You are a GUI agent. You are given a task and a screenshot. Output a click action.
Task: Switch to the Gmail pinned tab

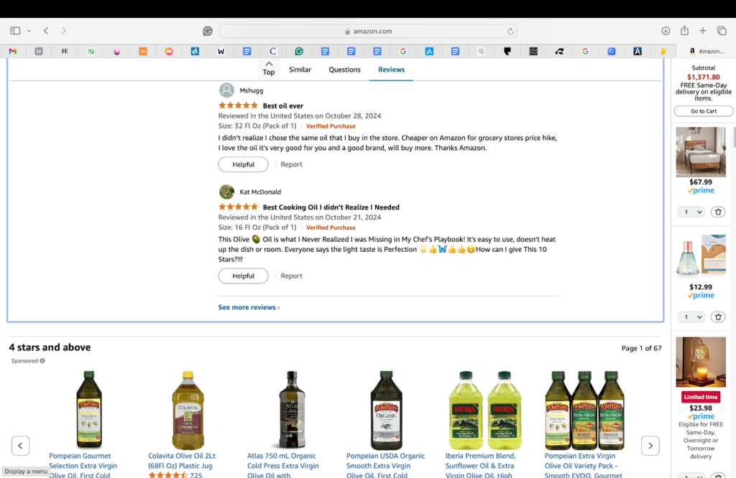[x=13, y=51]
